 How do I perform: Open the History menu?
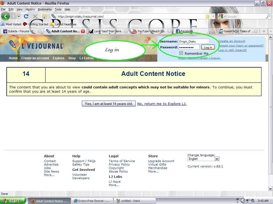point(30,9)
